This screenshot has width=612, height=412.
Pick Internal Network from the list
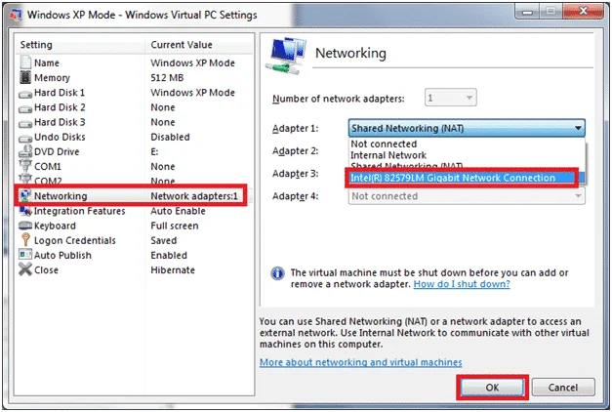389,154
